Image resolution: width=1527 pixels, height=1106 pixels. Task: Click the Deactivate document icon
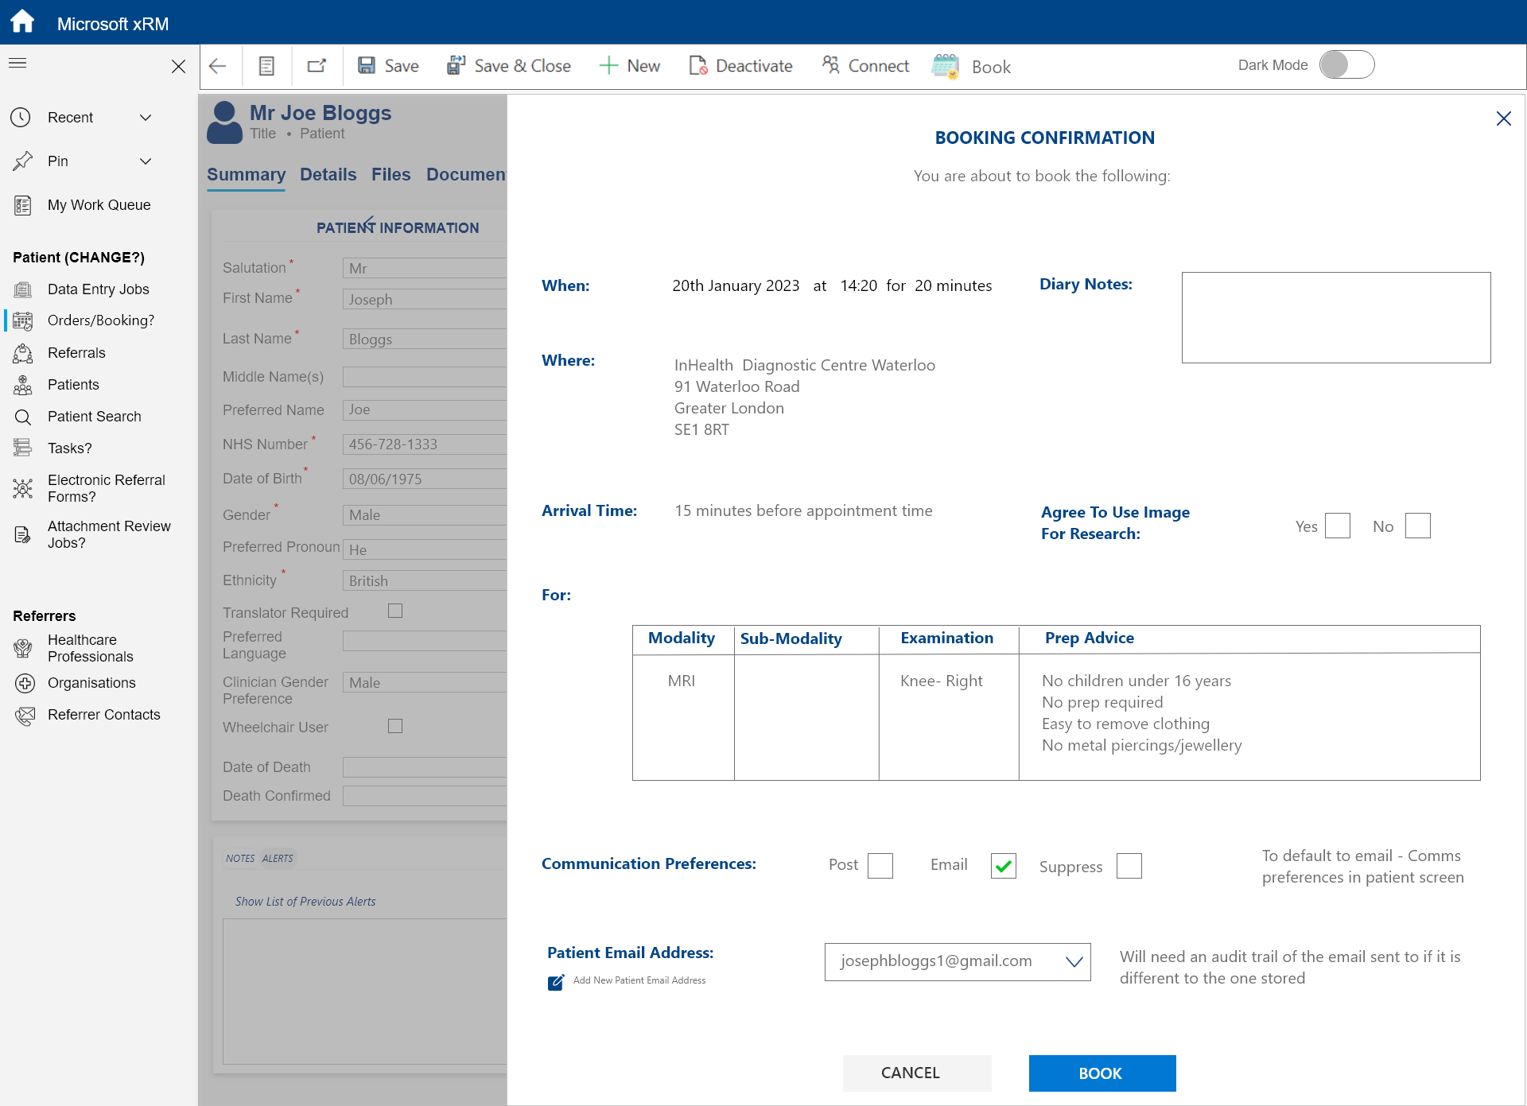pyautogui.click(x=697, y=65)
